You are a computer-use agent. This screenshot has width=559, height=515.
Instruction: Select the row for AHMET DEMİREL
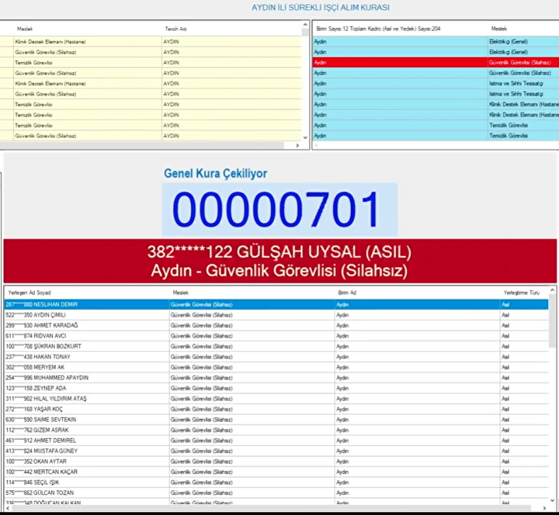[x=276, y=440]
